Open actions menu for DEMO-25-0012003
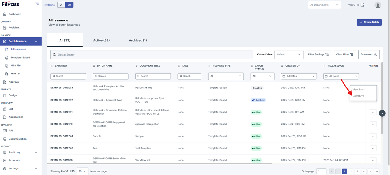 point(373,148)
